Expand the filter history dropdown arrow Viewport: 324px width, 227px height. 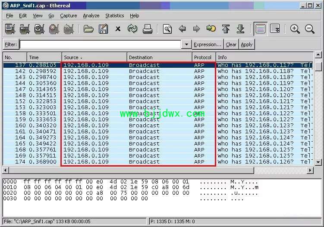[x=186, y=44]
